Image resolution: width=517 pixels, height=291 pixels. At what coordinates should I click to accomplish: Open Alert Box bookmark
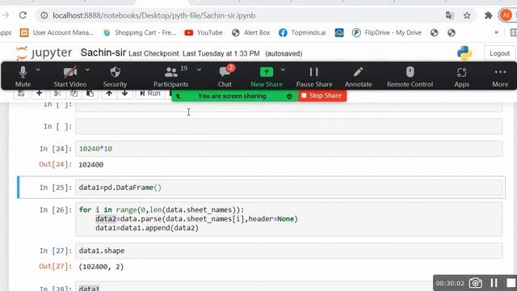click(x=251, y=32)
